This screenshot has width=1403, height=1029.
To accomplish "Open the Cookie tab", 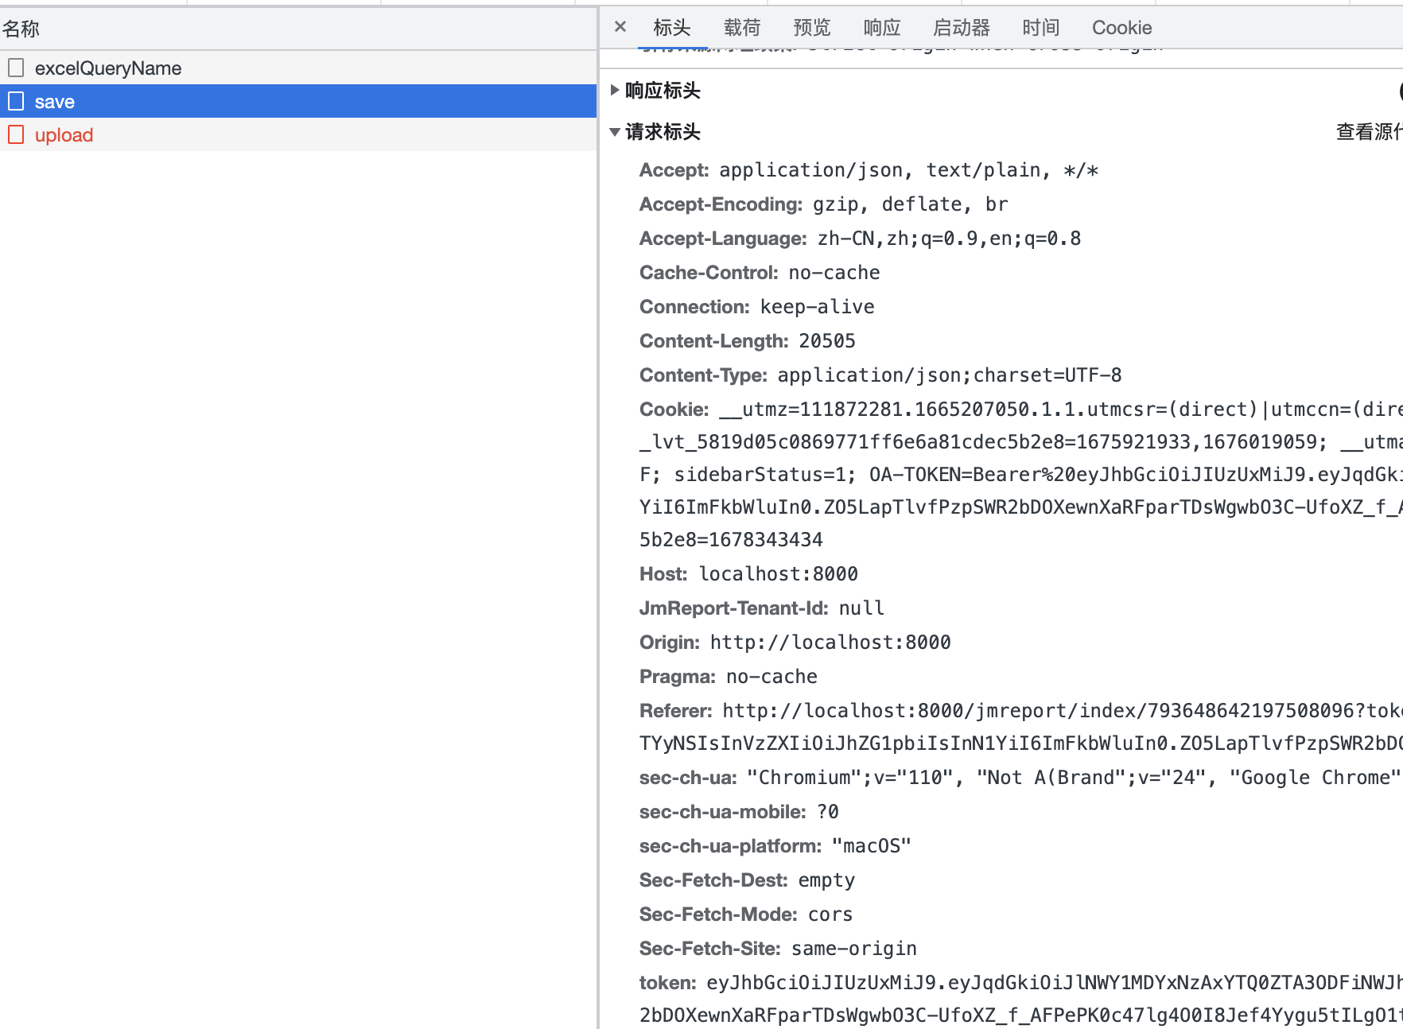I will [1121, 27].
